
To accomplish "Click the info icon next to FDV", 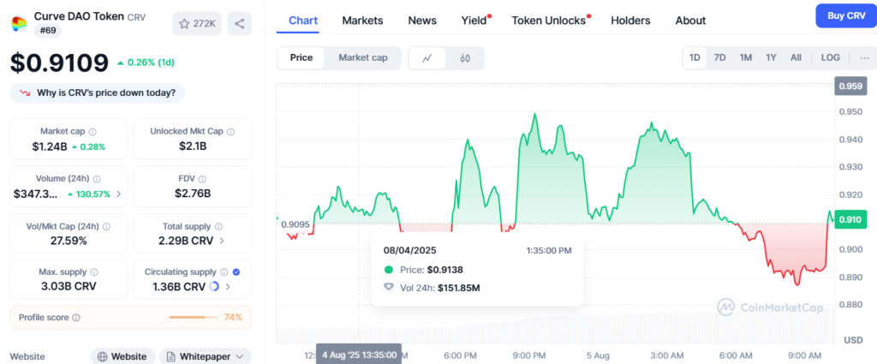I will (202, 180).
